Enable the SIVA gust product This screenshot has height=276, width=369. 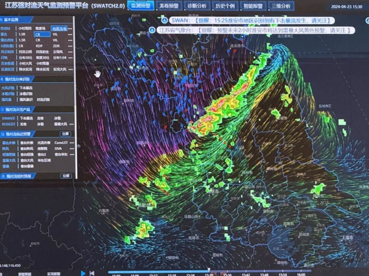(58, 149)
